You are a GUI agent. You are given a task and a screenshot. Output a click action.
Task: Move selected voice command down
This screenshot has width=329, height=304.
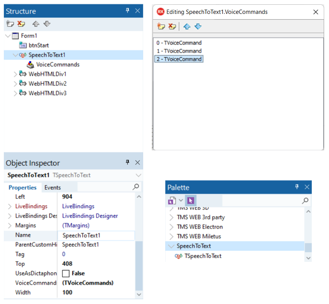coord(198,26)
